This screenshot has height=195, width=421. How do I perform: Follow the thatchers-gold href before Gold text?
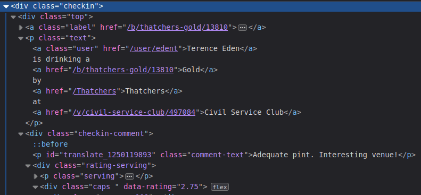point(123,70)
